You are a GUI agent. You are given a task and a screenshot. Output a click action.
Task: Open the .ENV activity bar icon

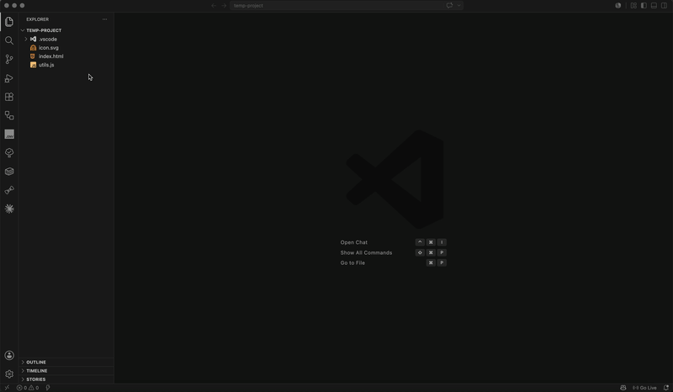(9, 135)
